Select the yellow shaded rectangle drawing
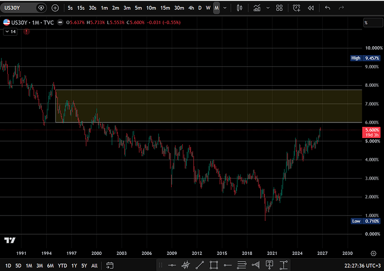 click(x=208, y=106)
